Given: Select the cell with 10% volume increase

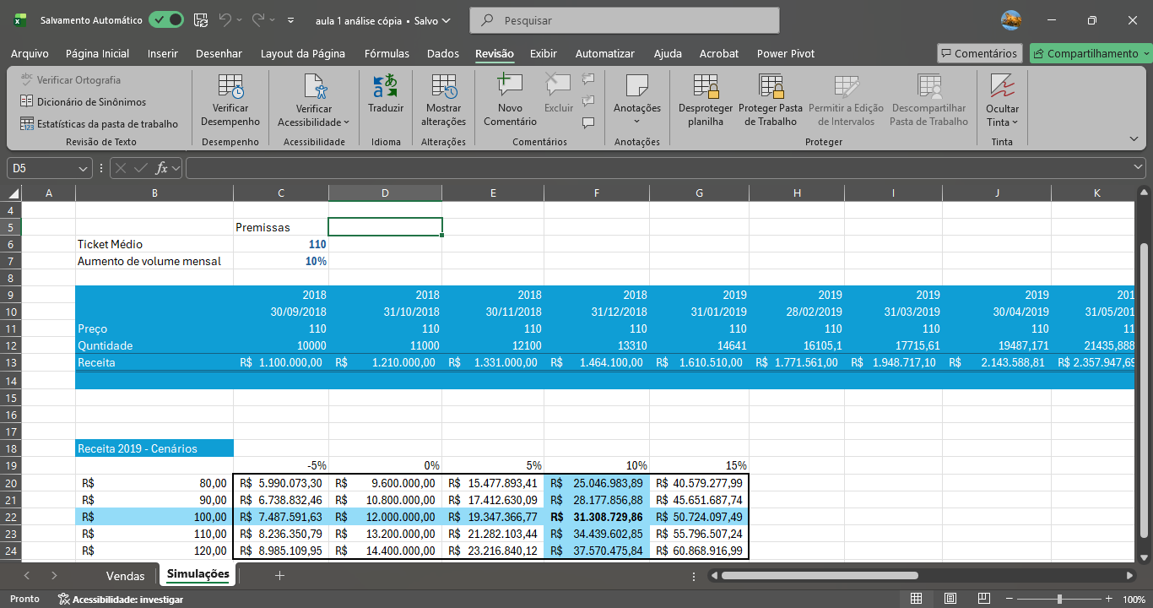Looking at the screenshot, I should pyautogui.click(x=281, y=261).
